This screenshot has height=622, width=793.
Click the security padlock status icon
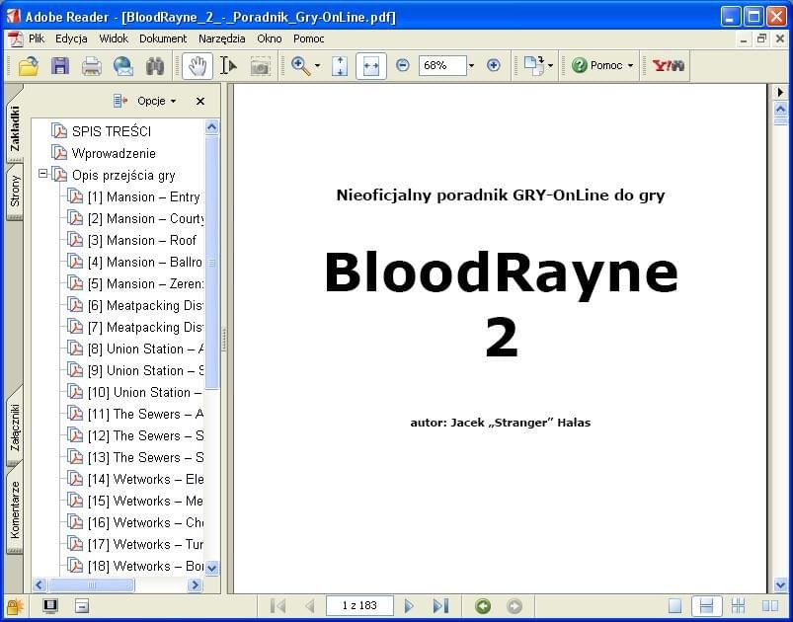(15, 606)
